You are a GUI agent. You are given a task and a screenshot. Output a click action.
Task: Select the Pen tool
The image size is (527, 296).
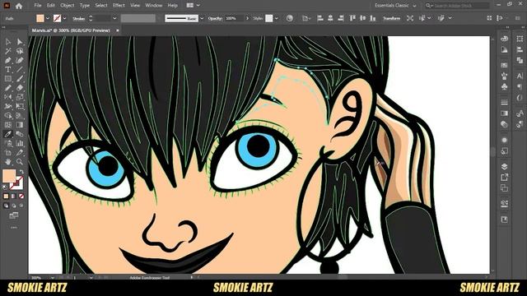point(8,60)
